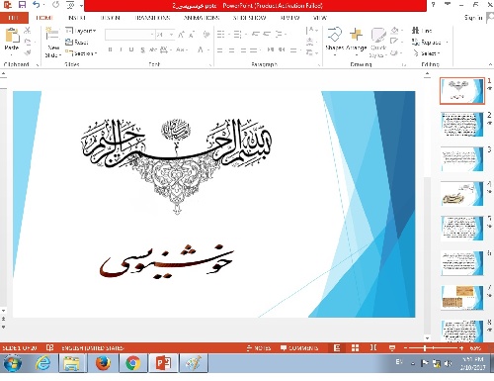Click the spell check icon in status bar
This screenshot has height=381, width=494.
(49, 347)
